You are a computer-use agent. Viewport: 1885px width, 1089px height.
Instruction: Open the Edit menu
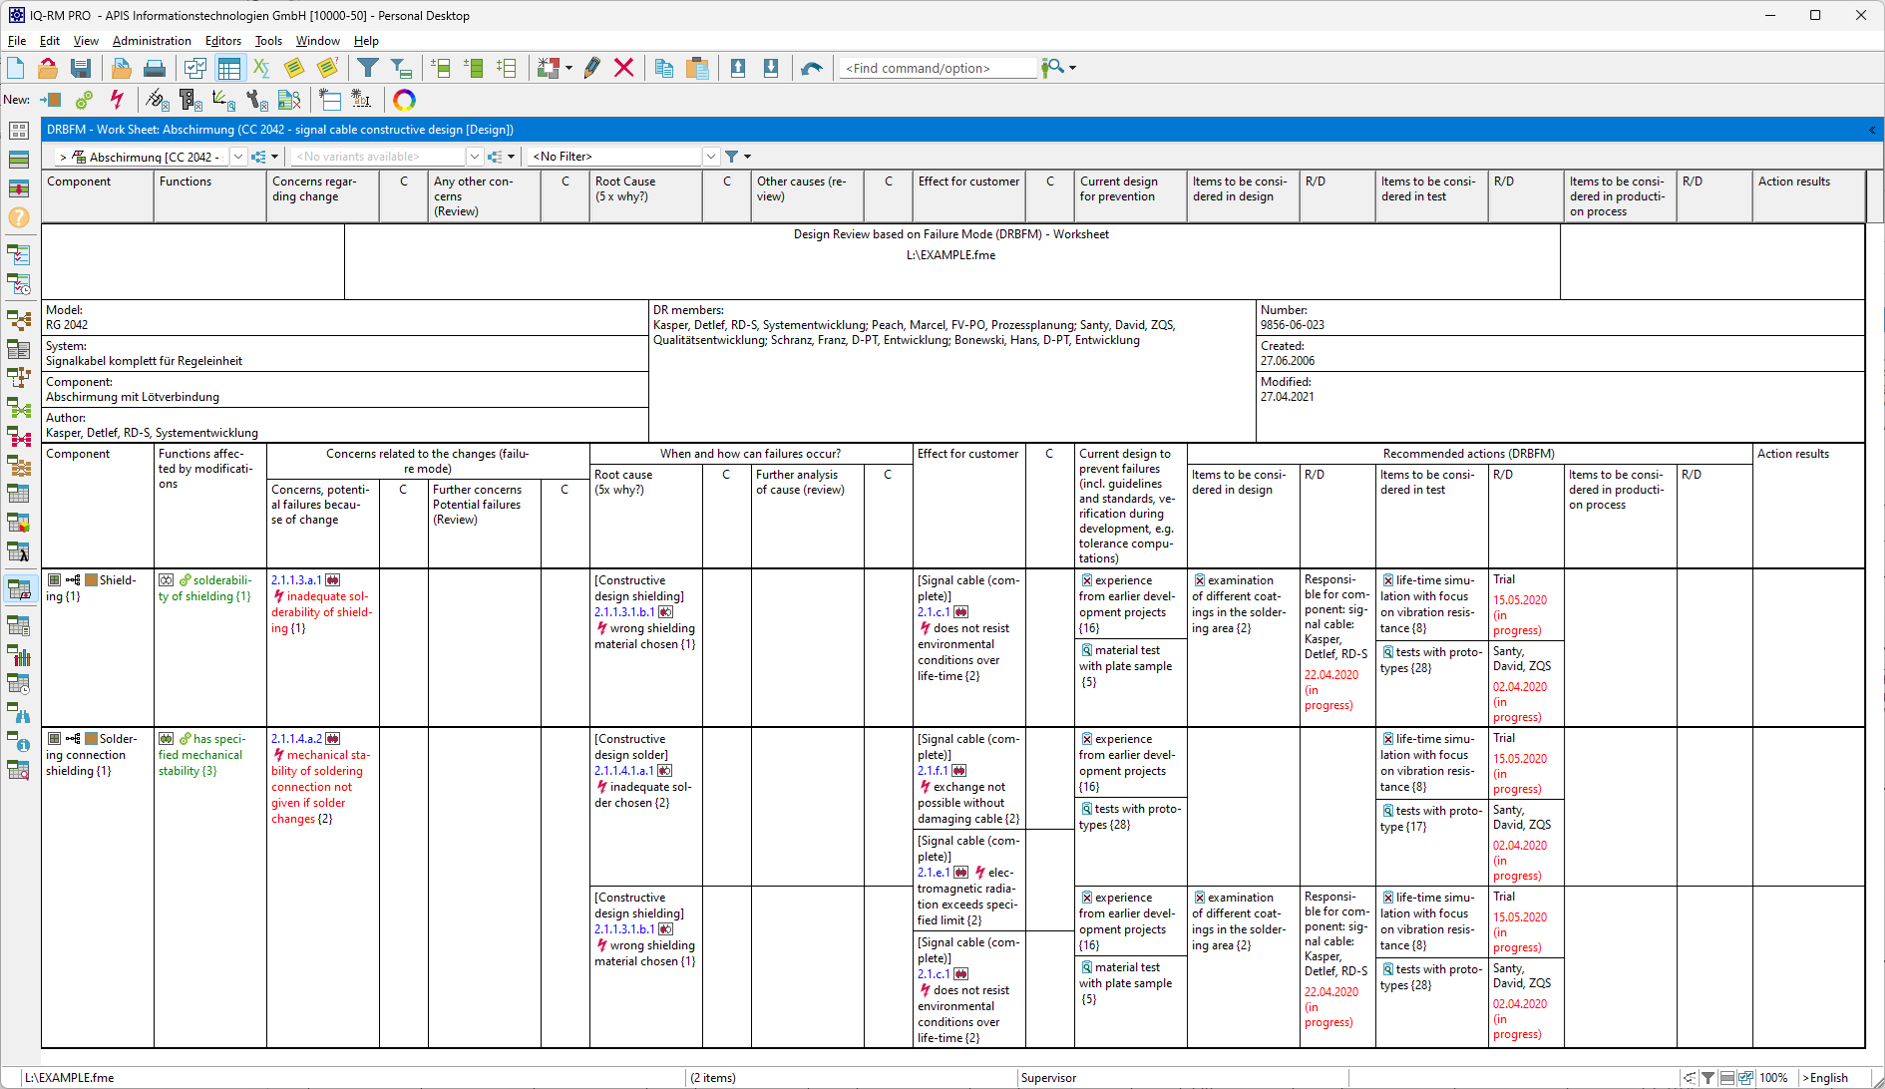(x=50, y=41)
